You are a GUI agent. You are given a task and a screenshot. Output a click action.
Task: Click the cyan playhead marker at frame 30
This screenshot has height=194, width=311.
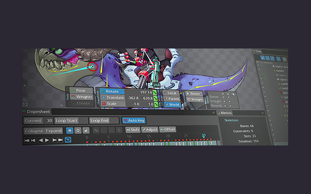(204, 136)
